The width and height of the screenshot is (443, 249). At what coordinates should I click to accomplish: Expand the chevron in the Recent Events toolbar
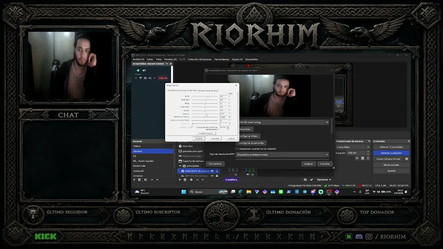click(136, 78)
